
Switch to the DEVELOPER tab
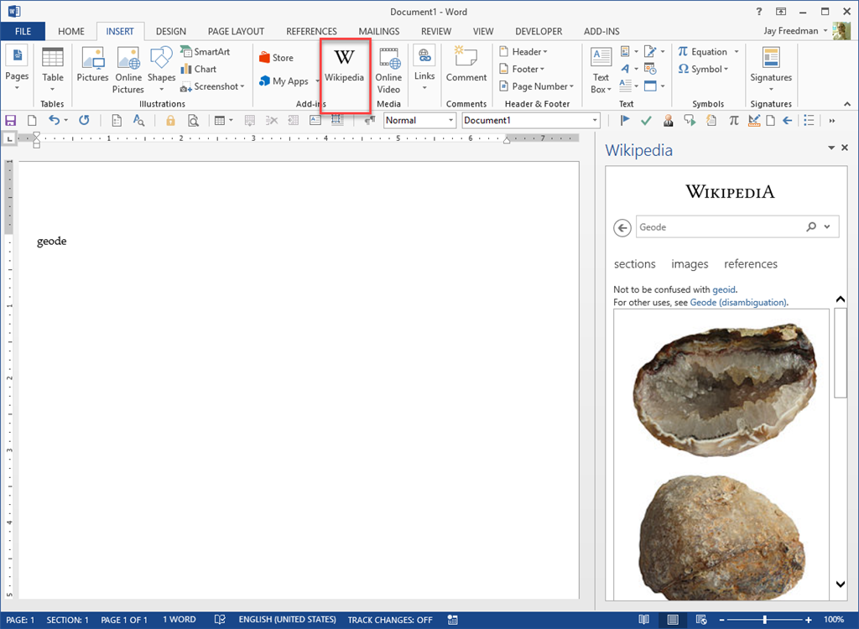pos(539,31)
